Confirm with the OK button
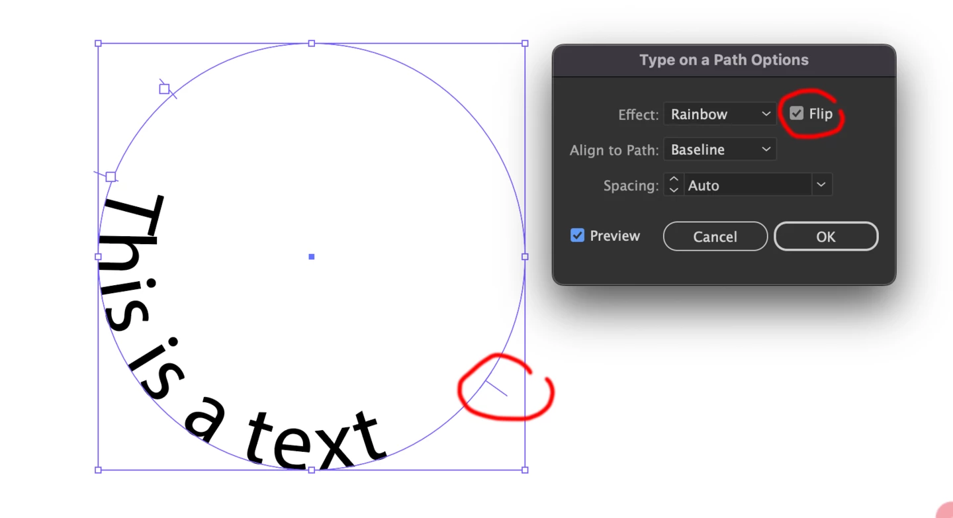Image resolution: width=953 pixels, height=518 pixels. pyautogui.click(x=826, y=237)
